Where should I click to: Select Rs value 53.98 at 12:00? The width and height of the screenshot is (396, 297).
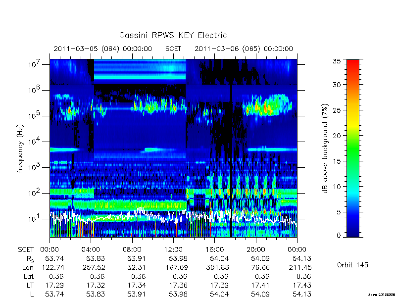pos(178,258)
